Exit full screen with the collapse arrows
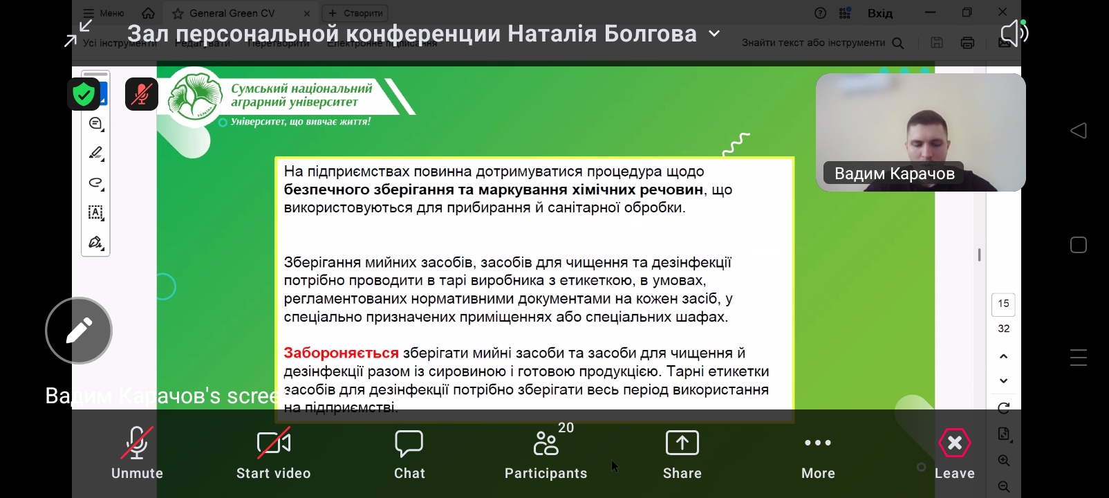1109x498 pixels. point(78,33)
